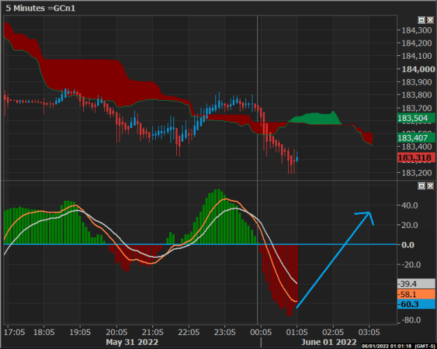Click the latest blue candlestick on price chart
This screenshot has height=349, width=437.
point(297,157)
